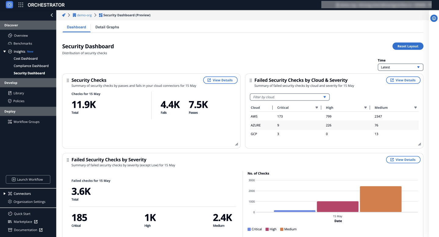The image size is (439, 237).
Task: Select the Dashboard tab
Action: tap(76, 27)
